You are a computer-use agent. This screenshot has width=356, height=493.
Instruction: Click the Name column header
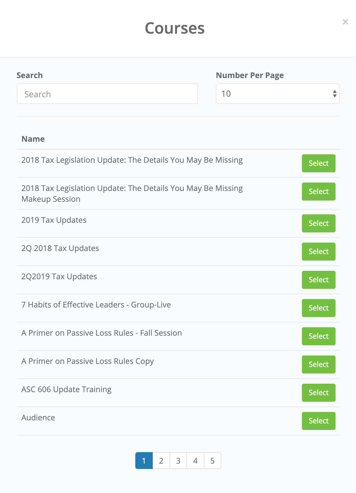point(33,139)
